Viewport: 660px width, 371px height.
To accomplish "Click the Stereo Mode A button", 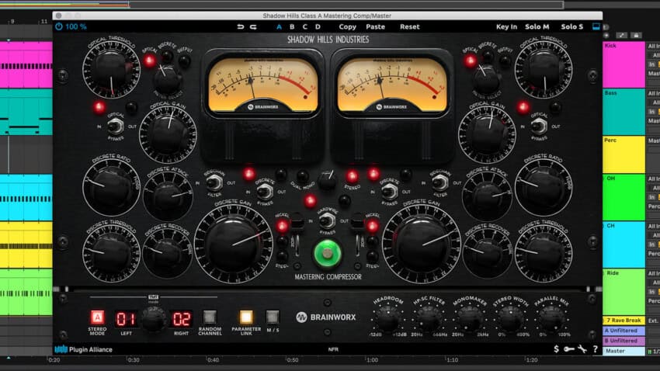I will coord(98,317).
